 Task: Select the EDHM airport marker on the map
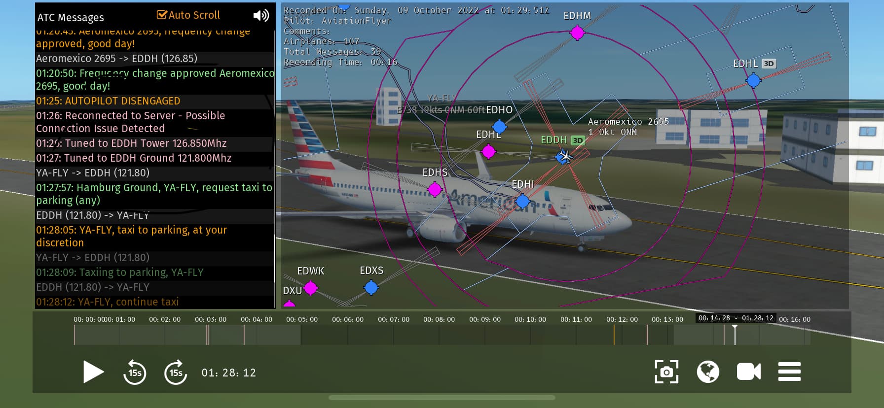[x=577, y=33]
